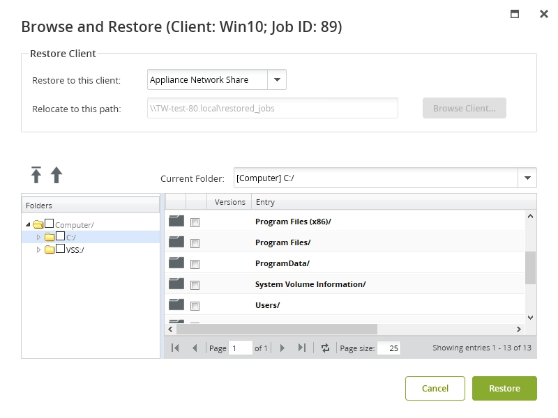The height and width of the screenshot is (418, 558).
Task: Click the vertical scrollbar up arrow
Action: point(530,216)
